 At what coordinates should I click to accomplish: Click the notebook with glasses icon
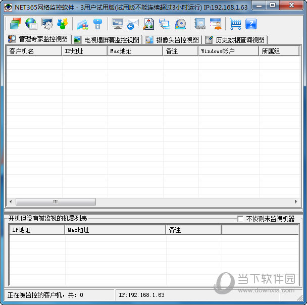pos(200,24)
